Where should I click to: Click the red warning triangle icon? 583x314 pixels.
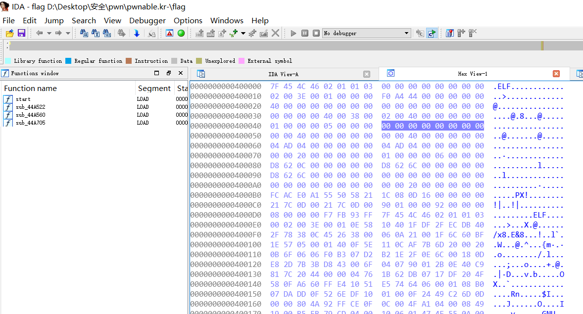[x=170, y=33]
